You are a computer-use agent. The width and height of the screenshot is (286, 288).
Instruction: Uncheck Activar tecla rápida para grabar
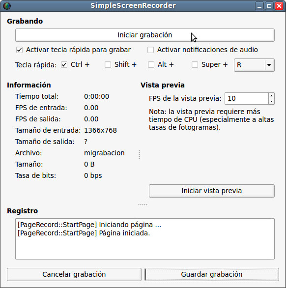click(20, 50)
